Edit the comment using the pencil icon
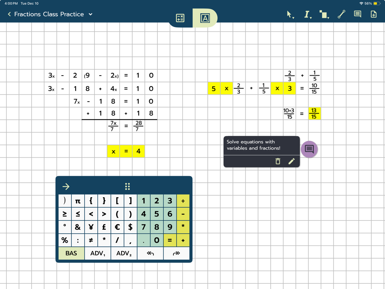Viewport: 385px width, 289px height. point(291,161)
